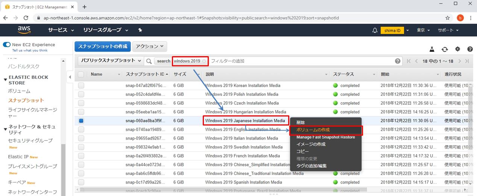This screenshot has width=477, height=196.
Task: Refresh the snapshot list
Action: pos(445,49)
